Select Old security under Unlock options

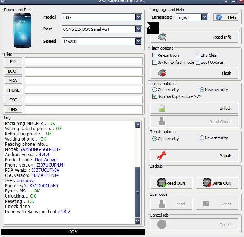pyautogui.click(x=155, y=90)
